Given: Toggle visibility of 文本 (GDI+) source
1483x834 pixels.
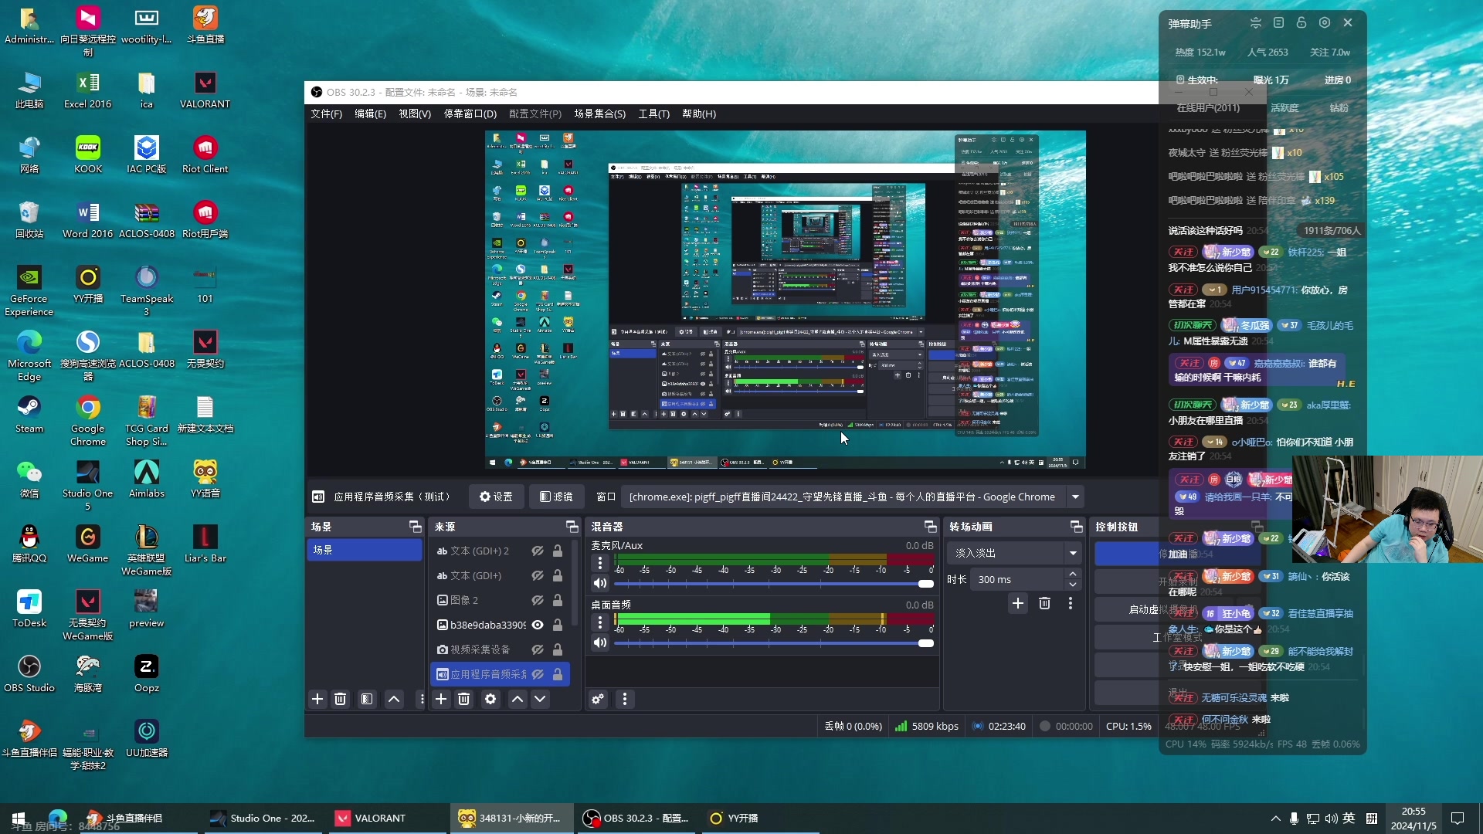Looking at the screenshot, I should pos(538,576).
